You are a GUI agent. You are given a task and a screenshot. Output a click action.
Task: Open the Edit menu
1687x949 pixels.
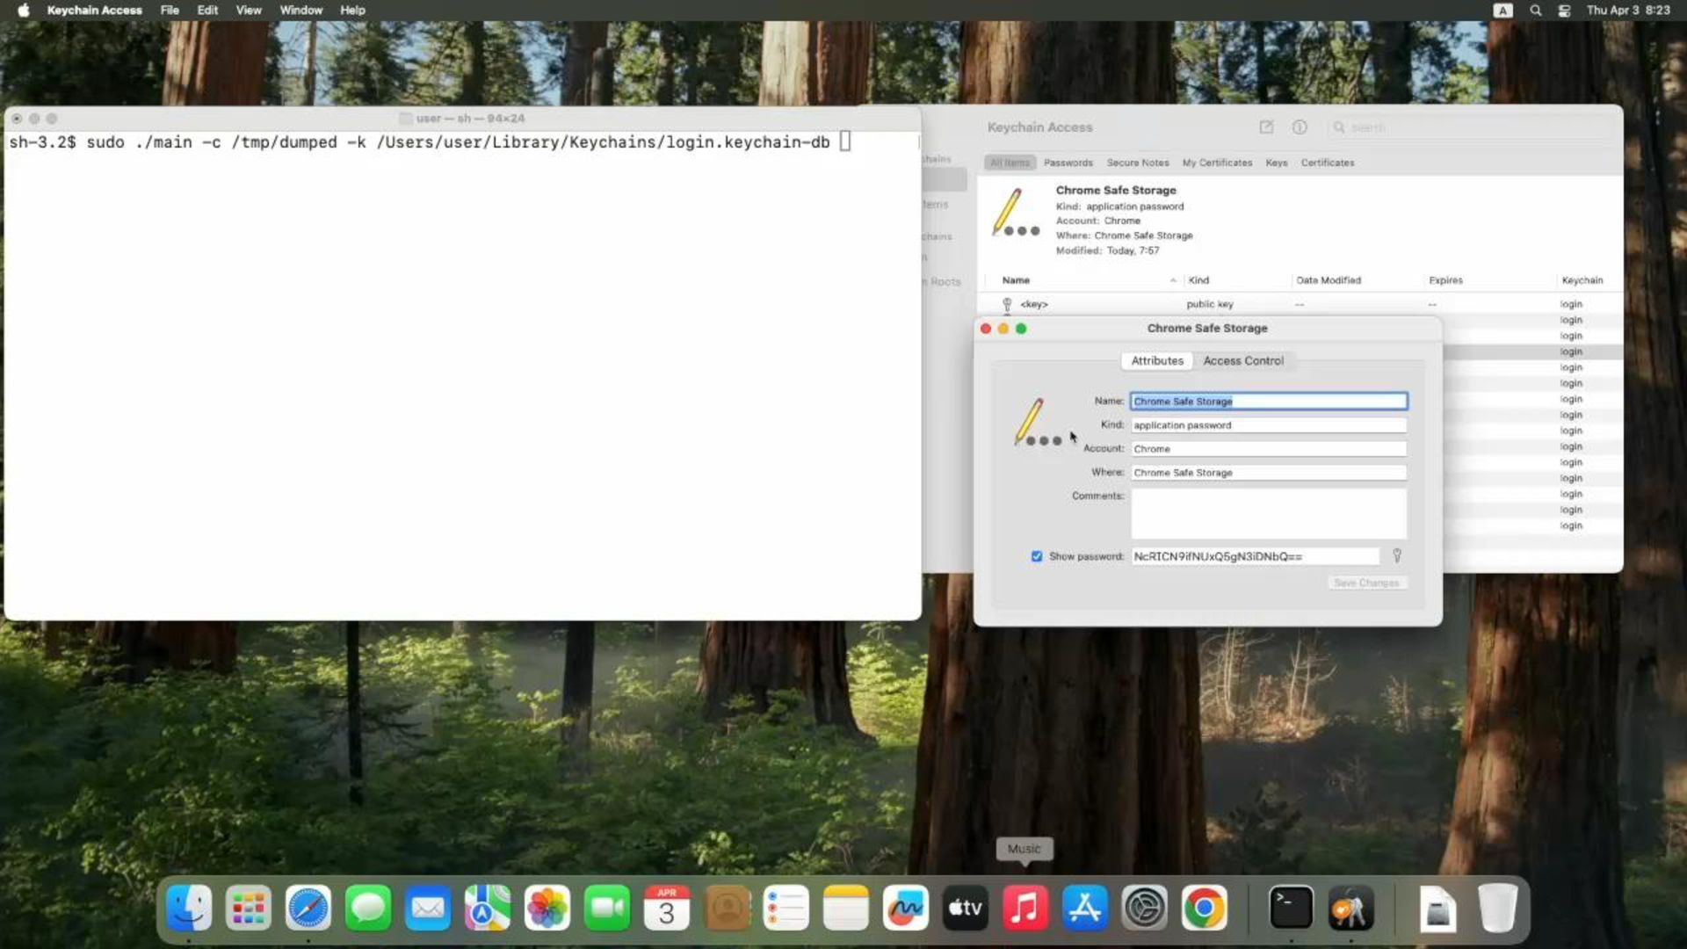(207, 11)
